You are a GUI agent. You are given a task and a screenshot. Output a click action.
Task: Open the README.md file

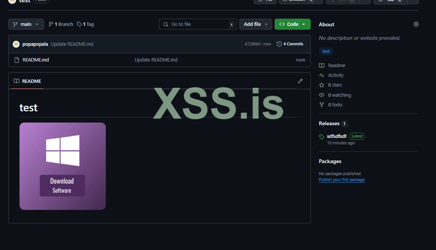click(x=36, y=60)
